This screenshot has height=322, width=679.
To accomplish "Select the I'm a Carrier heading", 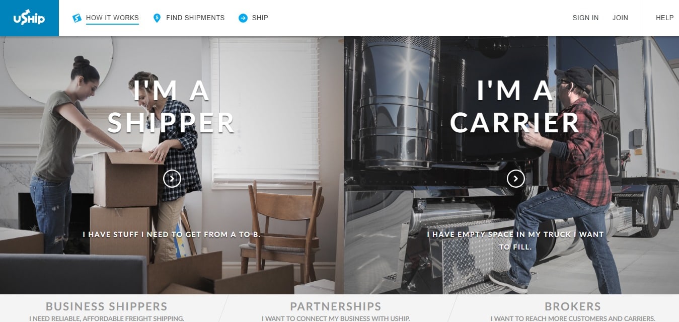I will click(515, 107).
